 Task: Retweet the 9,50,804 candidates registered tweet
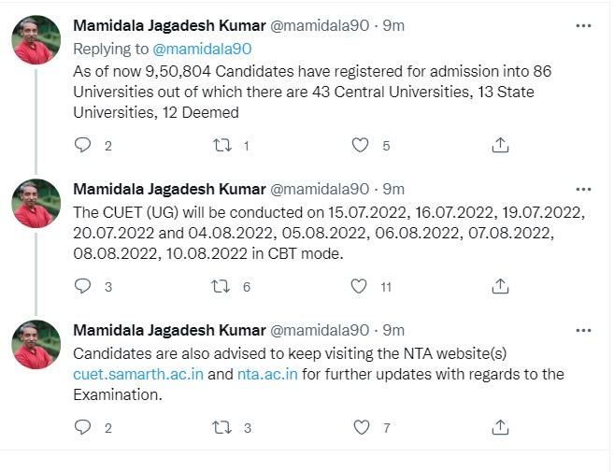[x=222, y=145]
